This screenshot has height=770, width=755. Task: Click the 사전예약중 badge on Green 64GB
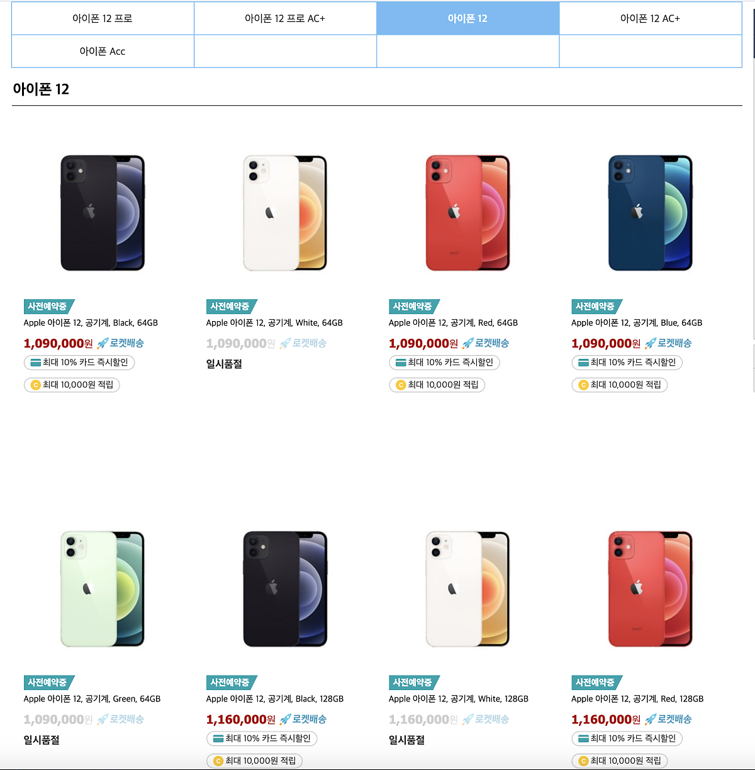tap(49, 682)
